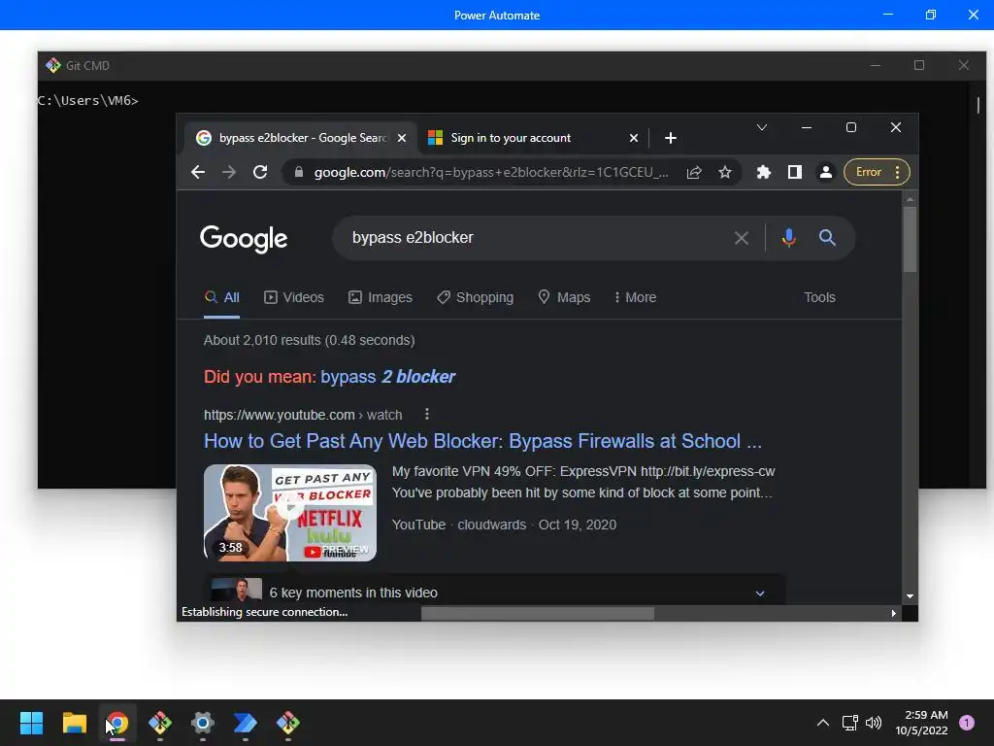994x746 pixels.
Task: Bookmark this page with the star icon
Action: (725, 172)
